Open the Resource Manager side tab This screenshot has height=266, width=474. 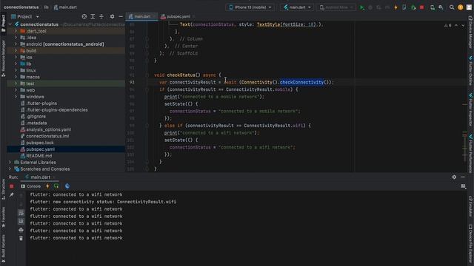point(3,58)
